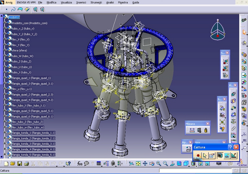Expand the Prodotto_coni tree node
Image resolution: width=248 pixels, height=174 pixels.
click(x=5, y=23)
